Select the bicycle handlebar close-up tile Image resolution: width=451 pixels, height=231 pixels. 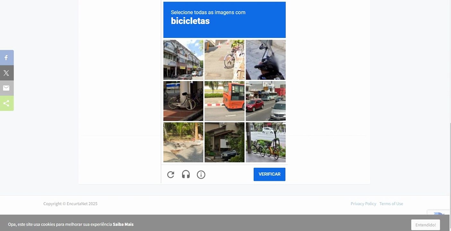tap(266, 60)
